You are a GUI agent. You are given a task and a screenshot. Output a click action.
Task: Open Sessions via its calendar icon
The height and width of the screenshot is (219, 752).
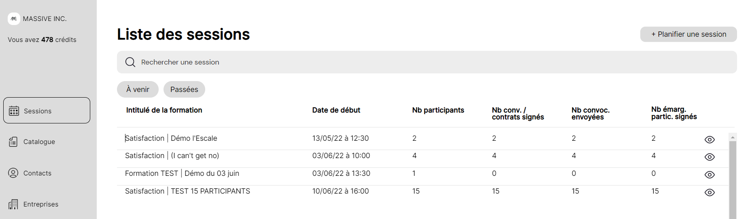click(x=14, y=111)
